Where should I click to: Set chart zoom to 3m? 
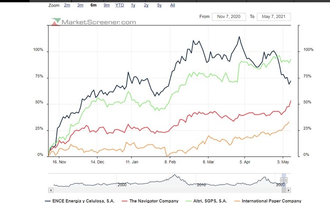(80, 5)
